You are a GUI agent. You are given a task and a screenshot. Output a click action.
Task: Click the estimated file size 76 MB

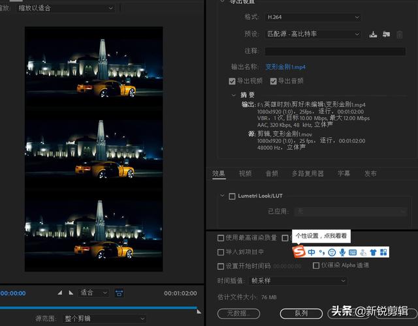pos(268,297)
